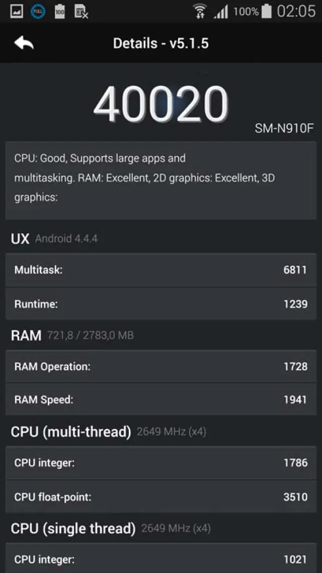This screenshot has height=573, width=322.
Task: Tap the cellular signal strength icon
Action: [221, 12]
